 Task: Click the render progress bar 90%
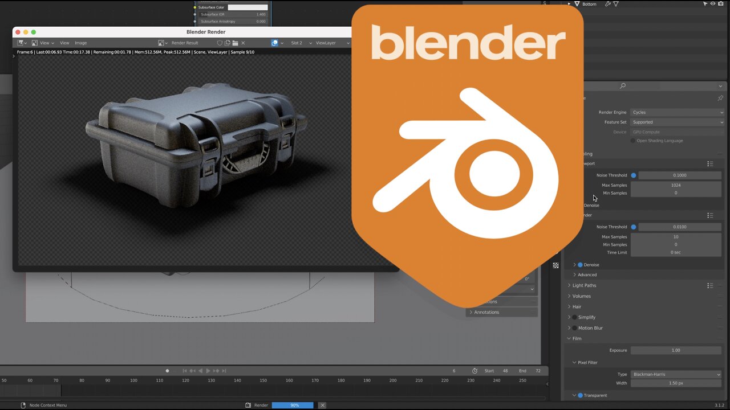(x=293, y=405)
